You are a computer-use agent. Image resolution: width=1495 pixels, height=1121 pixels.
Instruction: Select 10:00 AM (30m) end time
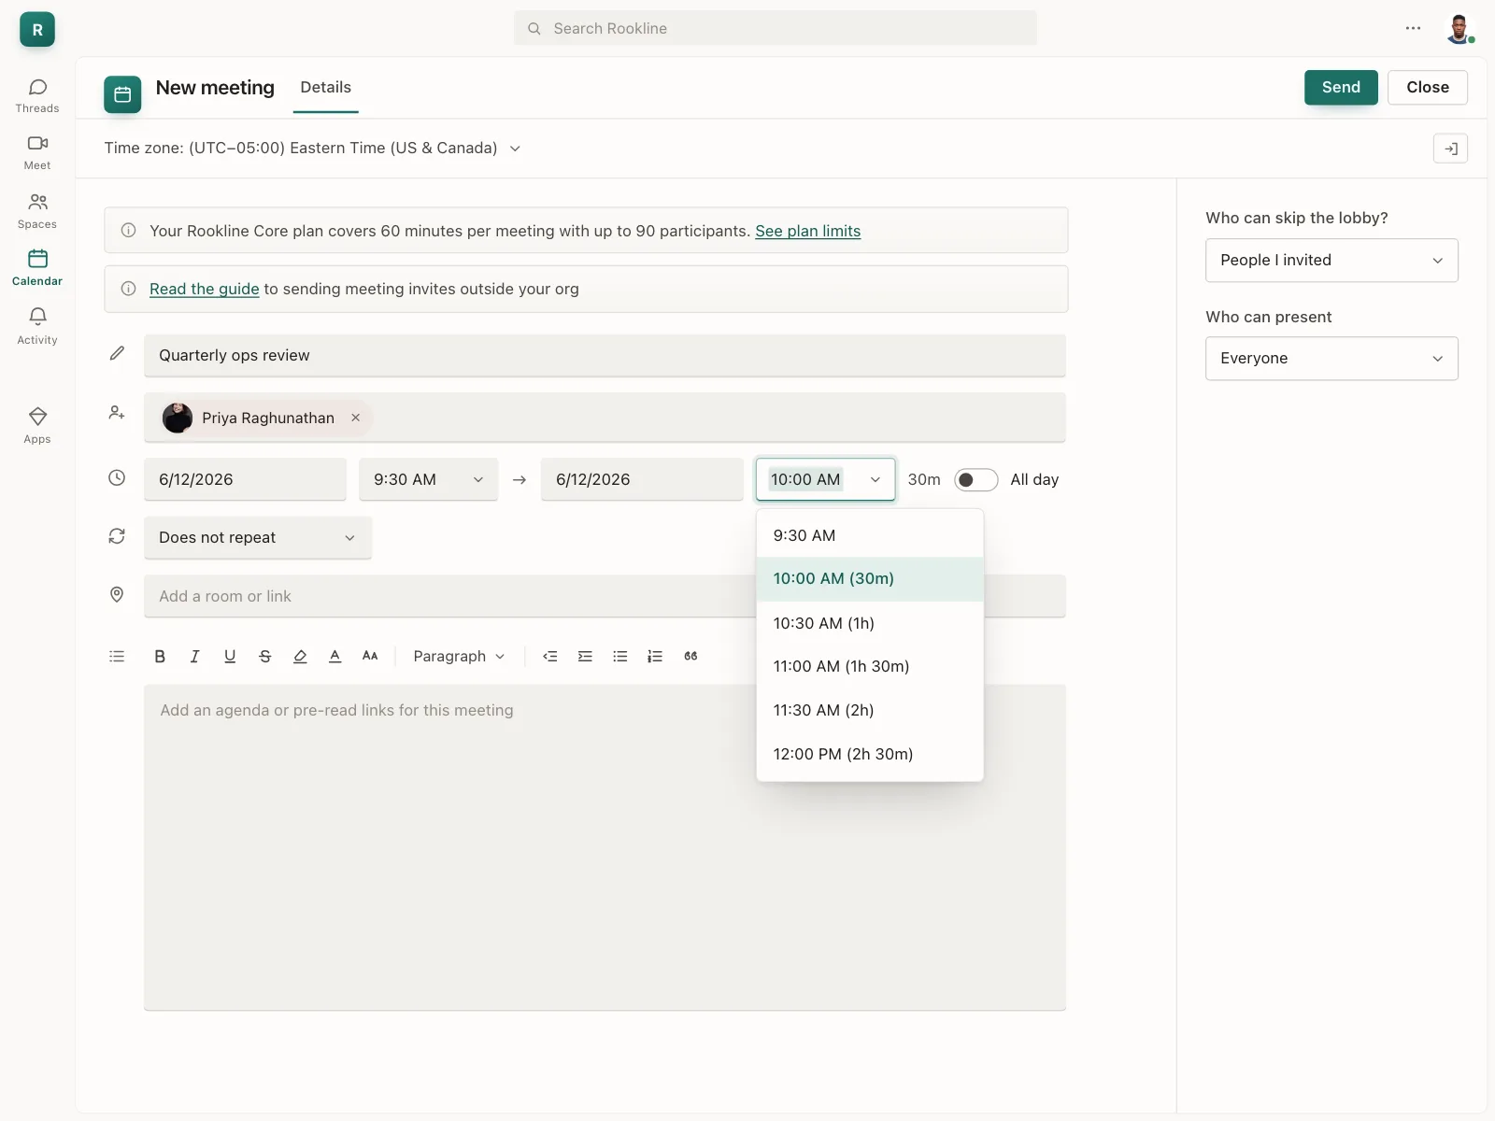coord(870,579)
